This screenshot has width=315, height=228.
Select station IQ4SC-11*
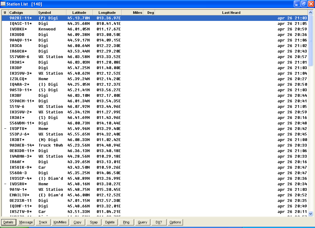tap(155, 24)
